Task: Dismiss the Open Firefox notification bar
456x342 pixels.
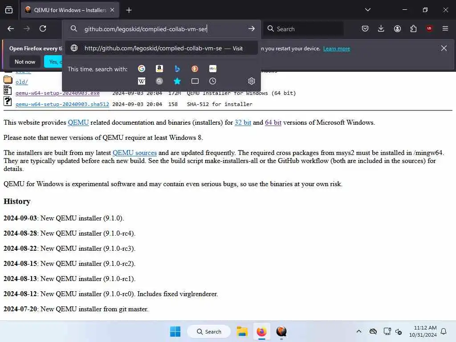Action: pos(444,48)
